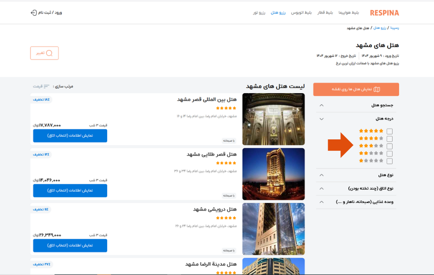Open the flight ticket (بلیط هواپیما) menu

pos(348,13)
